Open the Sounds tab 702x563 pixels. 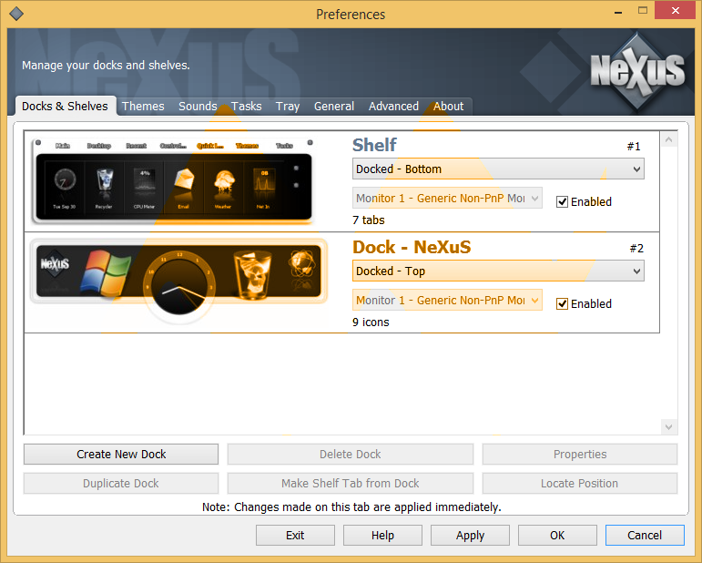click(198, 107)
